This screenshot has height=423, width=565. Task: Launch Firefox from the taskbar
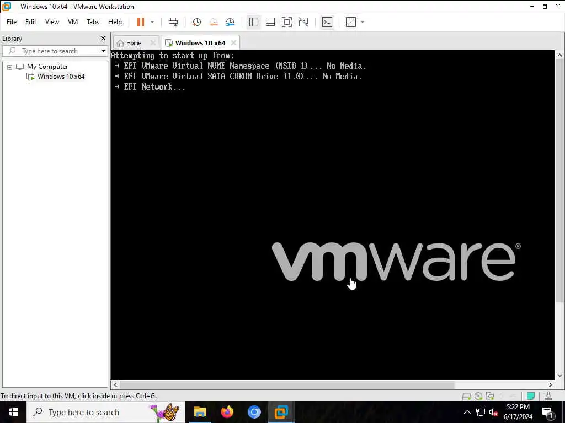pyautogui.click(x=227, y=412)
